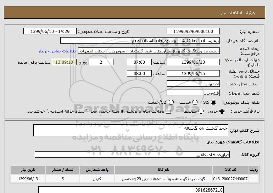Screen dimensions: 273x193
Task: Click the goods group field فراورده های دامی
Action: [132, 154]
